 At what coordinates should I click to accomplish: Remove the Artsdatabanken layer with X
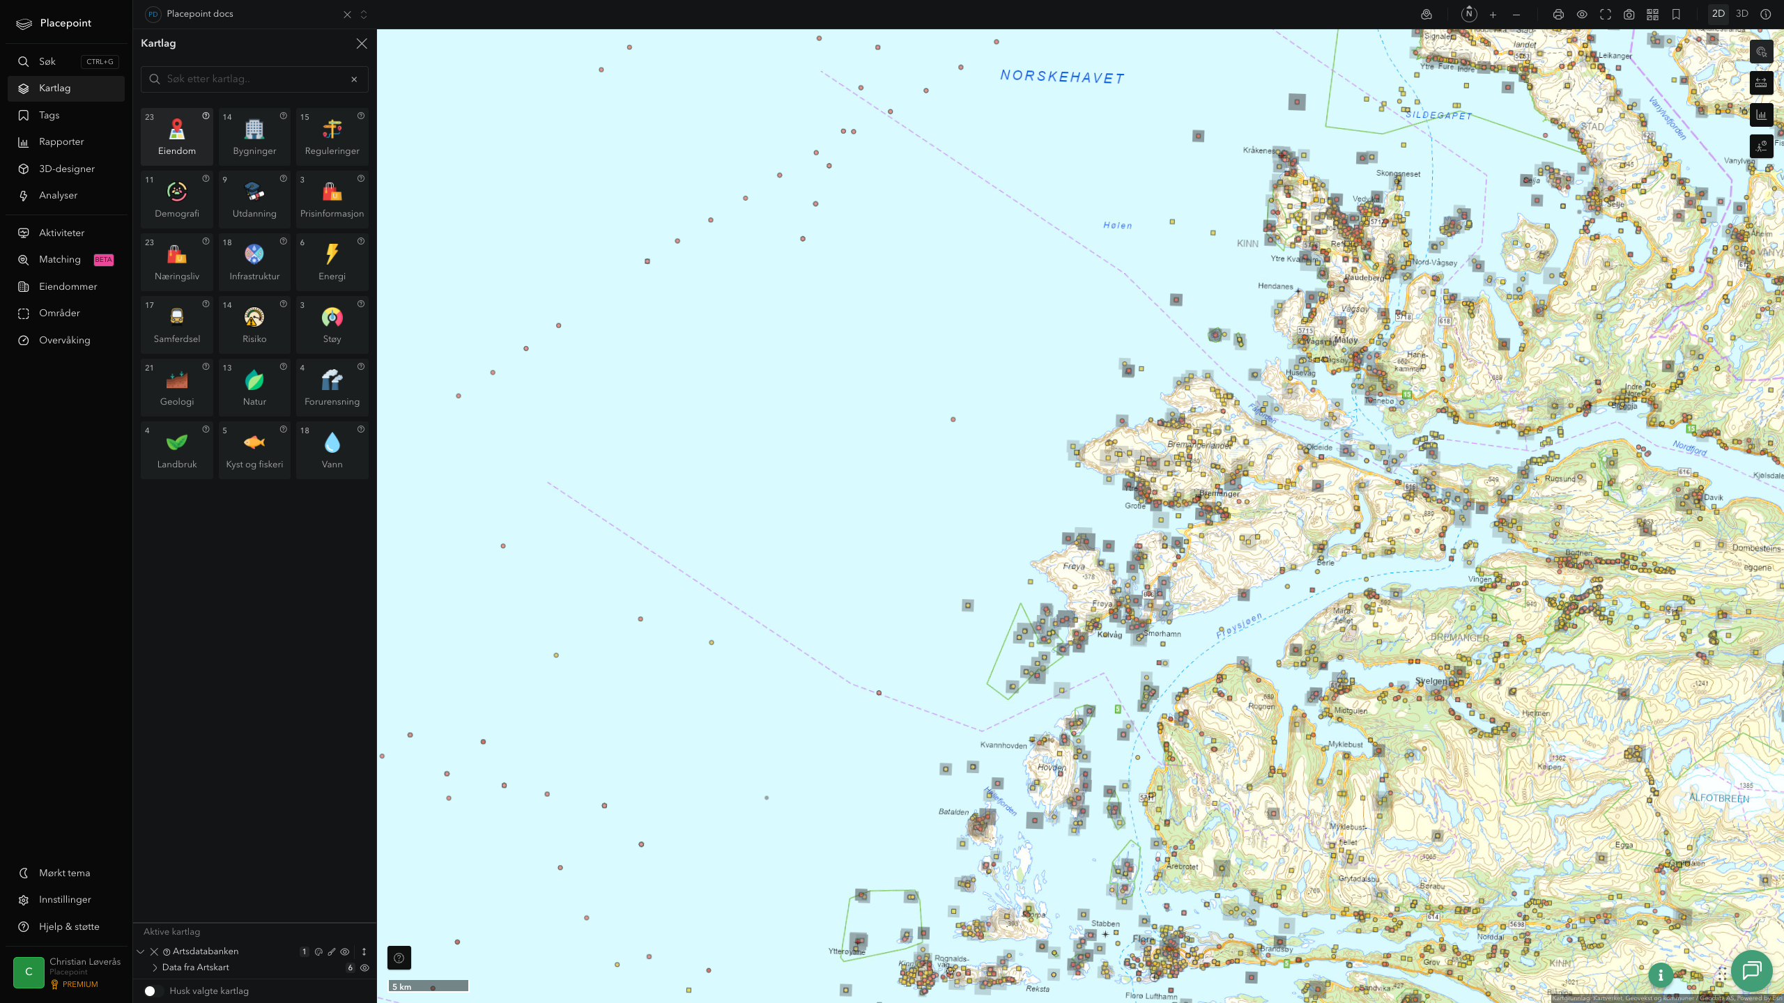click(154, 951)
